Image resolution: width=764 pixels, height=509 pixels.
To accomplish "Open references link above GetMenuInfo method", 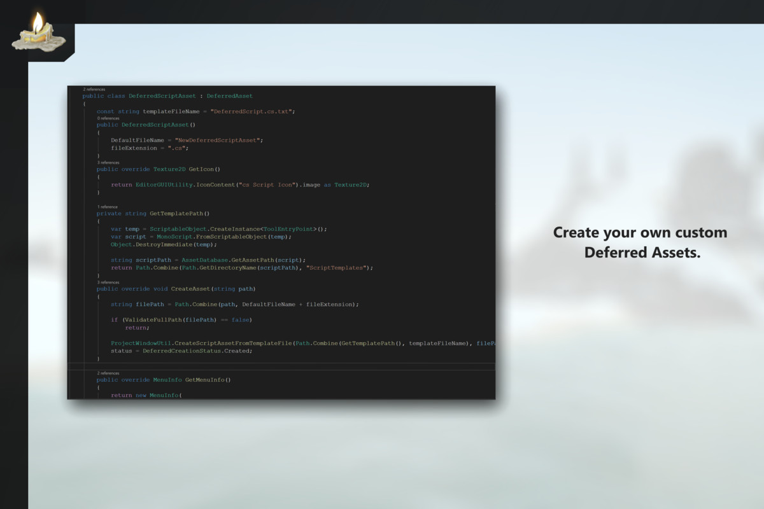I will click(x=108, y=373).
